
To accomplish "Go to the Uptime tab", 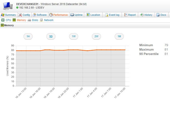I will point(76,15).
